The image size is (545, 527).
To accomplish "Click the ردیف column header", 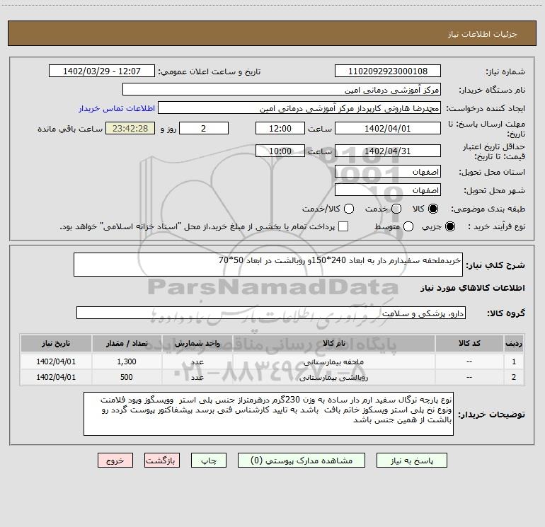I will 514,344.
